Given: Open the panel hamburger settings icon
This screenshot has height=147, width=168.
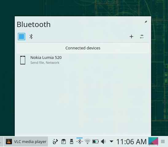Looking at the screenshot, I should click(x=163, y=141).
